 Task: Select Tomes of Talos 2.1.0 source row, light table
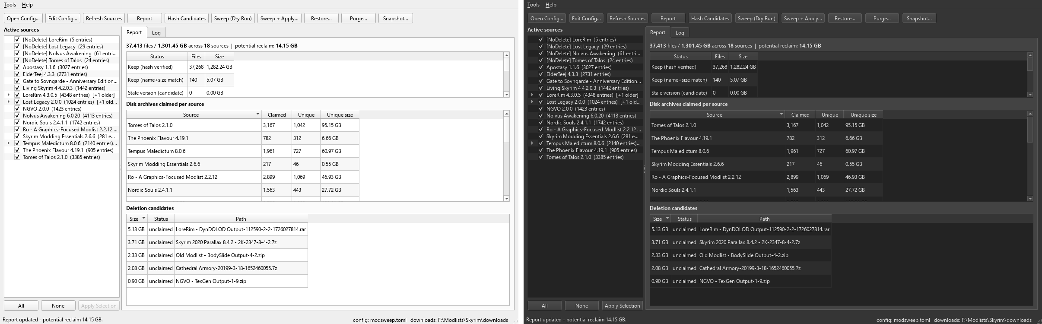click(x=243, y=125)
